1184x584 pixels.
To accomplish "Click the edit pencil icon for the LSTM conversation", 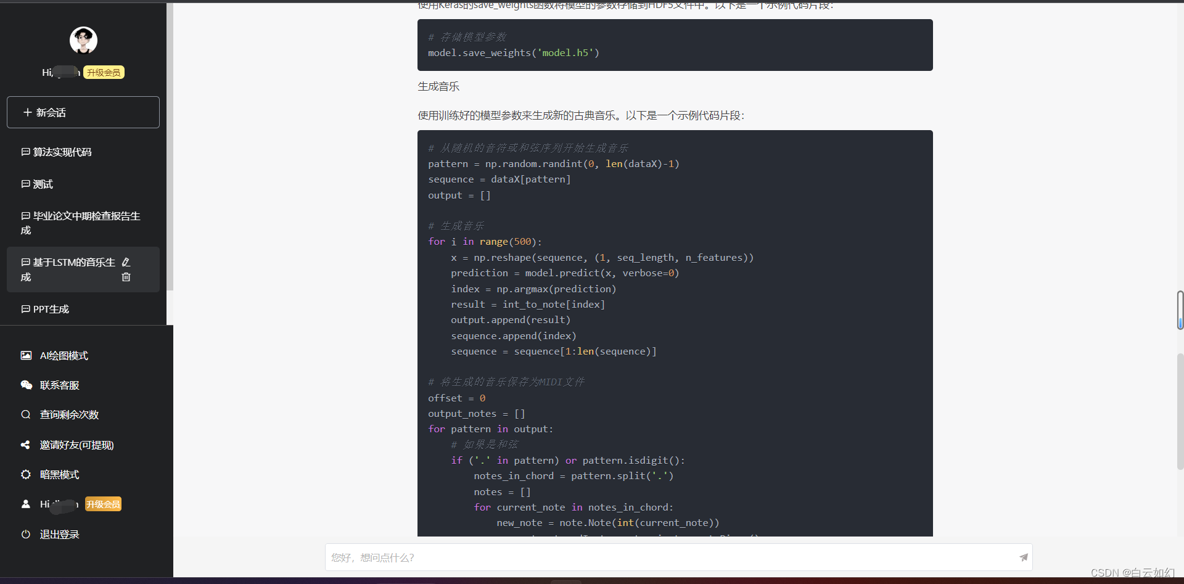I will (126, 262).
